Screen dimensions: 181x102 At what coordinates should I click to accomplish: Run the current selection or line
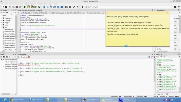point(36,7)
